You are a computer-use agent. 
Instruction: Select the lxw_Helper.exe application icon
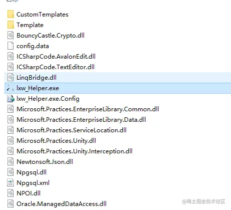10,88
